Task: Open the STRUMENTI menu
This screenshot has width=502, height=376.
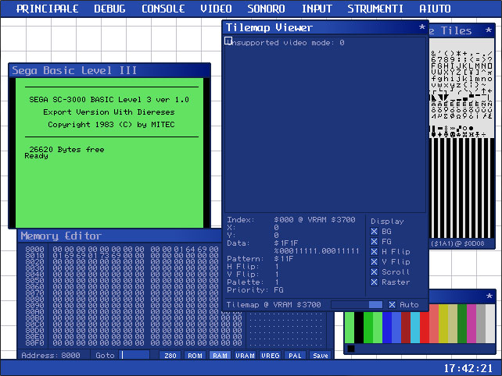Action: point(375,9)
